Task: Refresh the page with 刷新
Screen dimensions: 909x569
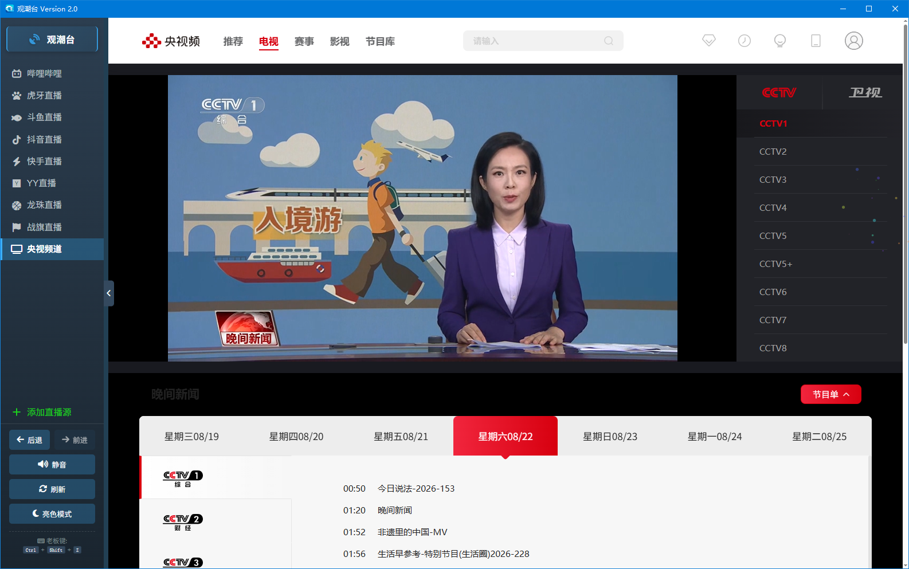Action: click(52, 489)
